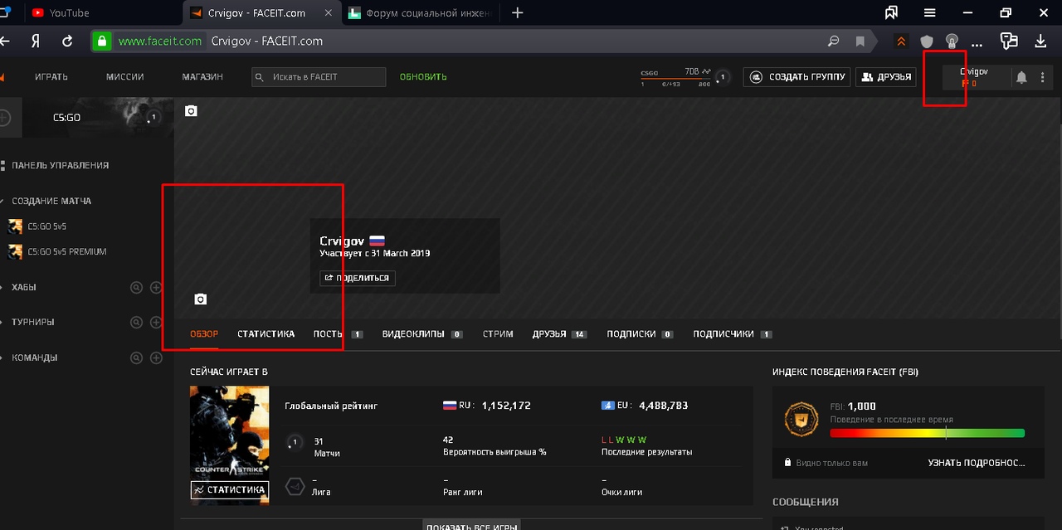Click the Создать группу button
Image resolution: width=1062 pixels, height=530 pixels.
796,77
